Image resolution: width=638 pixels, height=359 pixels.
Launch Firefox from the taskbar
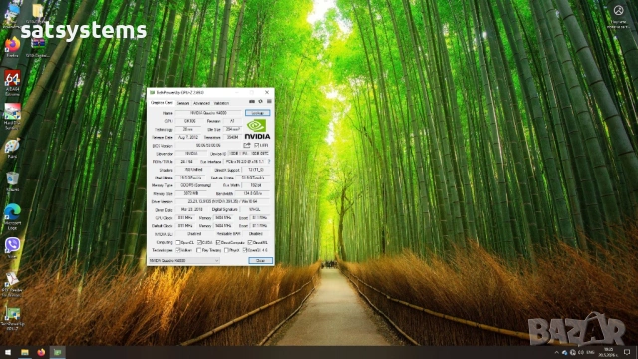point(41,352)
